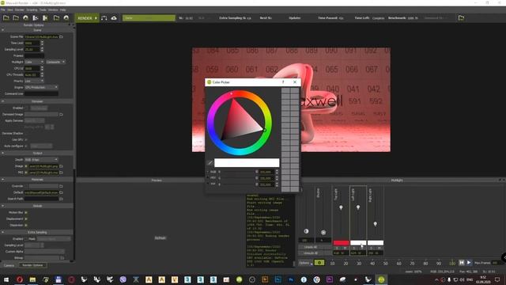
Task: Open the Priority dropdown
Action: pos(34,81)
